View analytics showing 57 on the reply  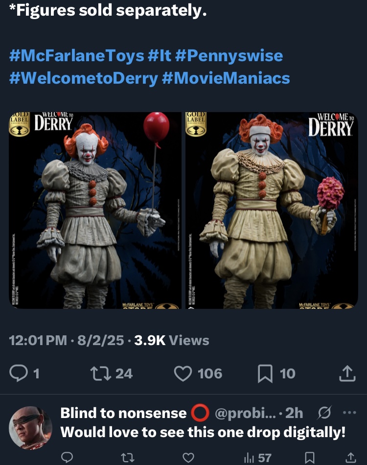[x=257, y=458]
